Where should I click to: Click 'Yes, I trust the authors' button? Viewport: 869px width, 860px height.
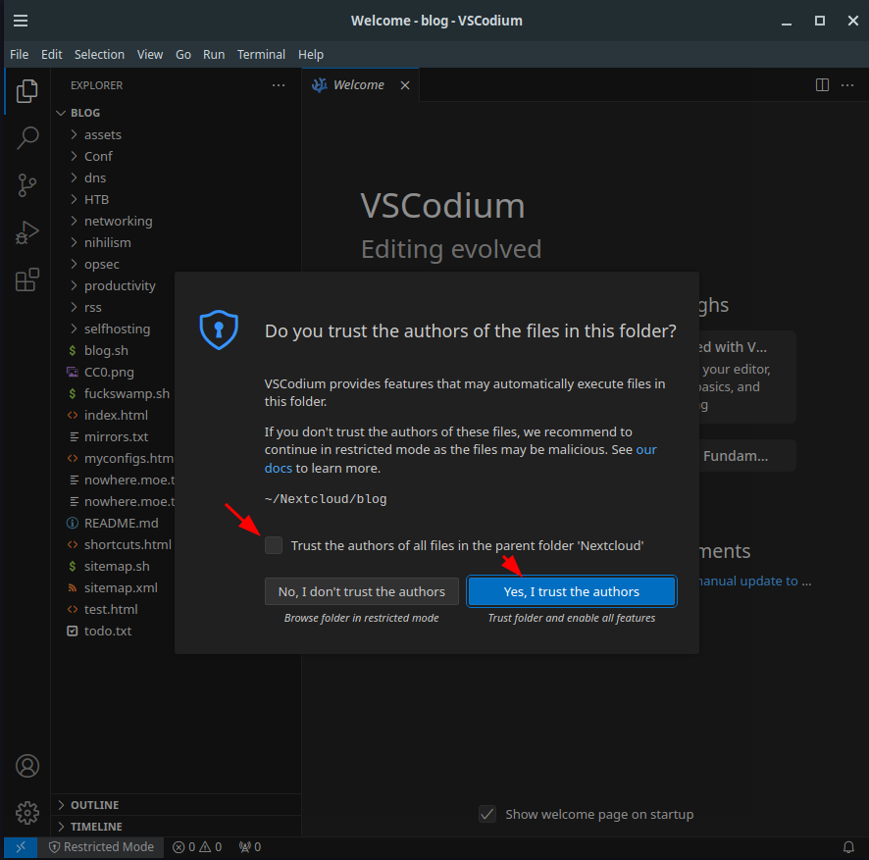tap(572, 591)
